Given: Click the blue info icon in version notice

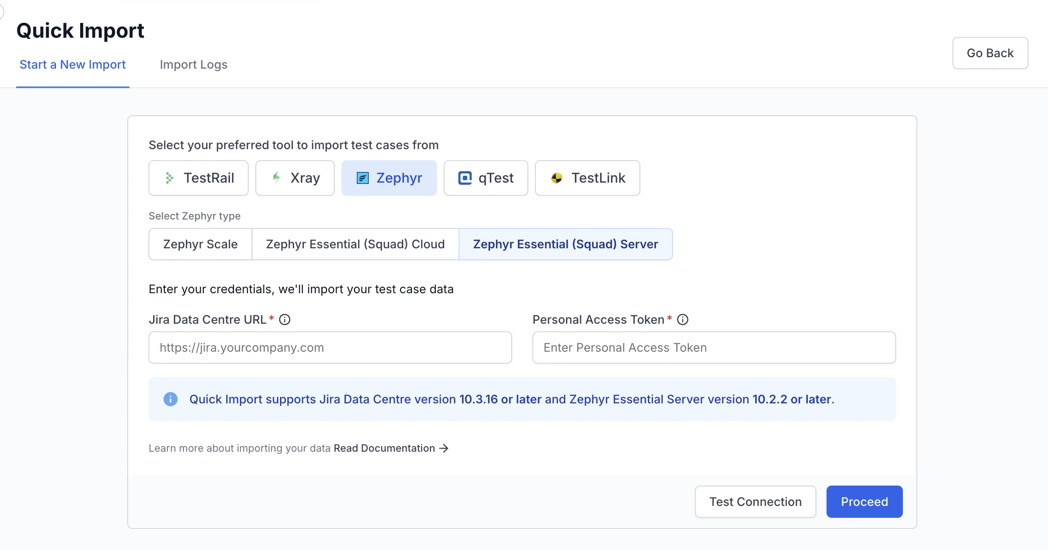Looking at the screenshot, I should tap(171, 399).
